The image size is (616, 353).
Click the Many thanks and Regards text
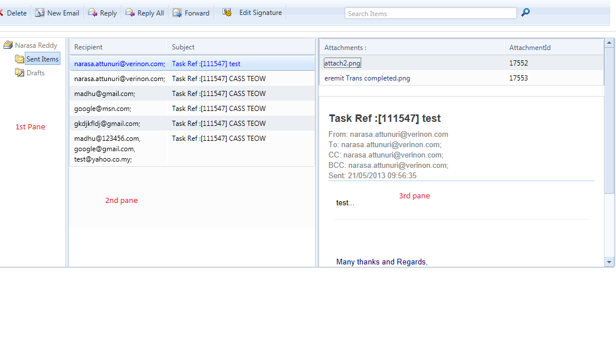click(382, 262)
